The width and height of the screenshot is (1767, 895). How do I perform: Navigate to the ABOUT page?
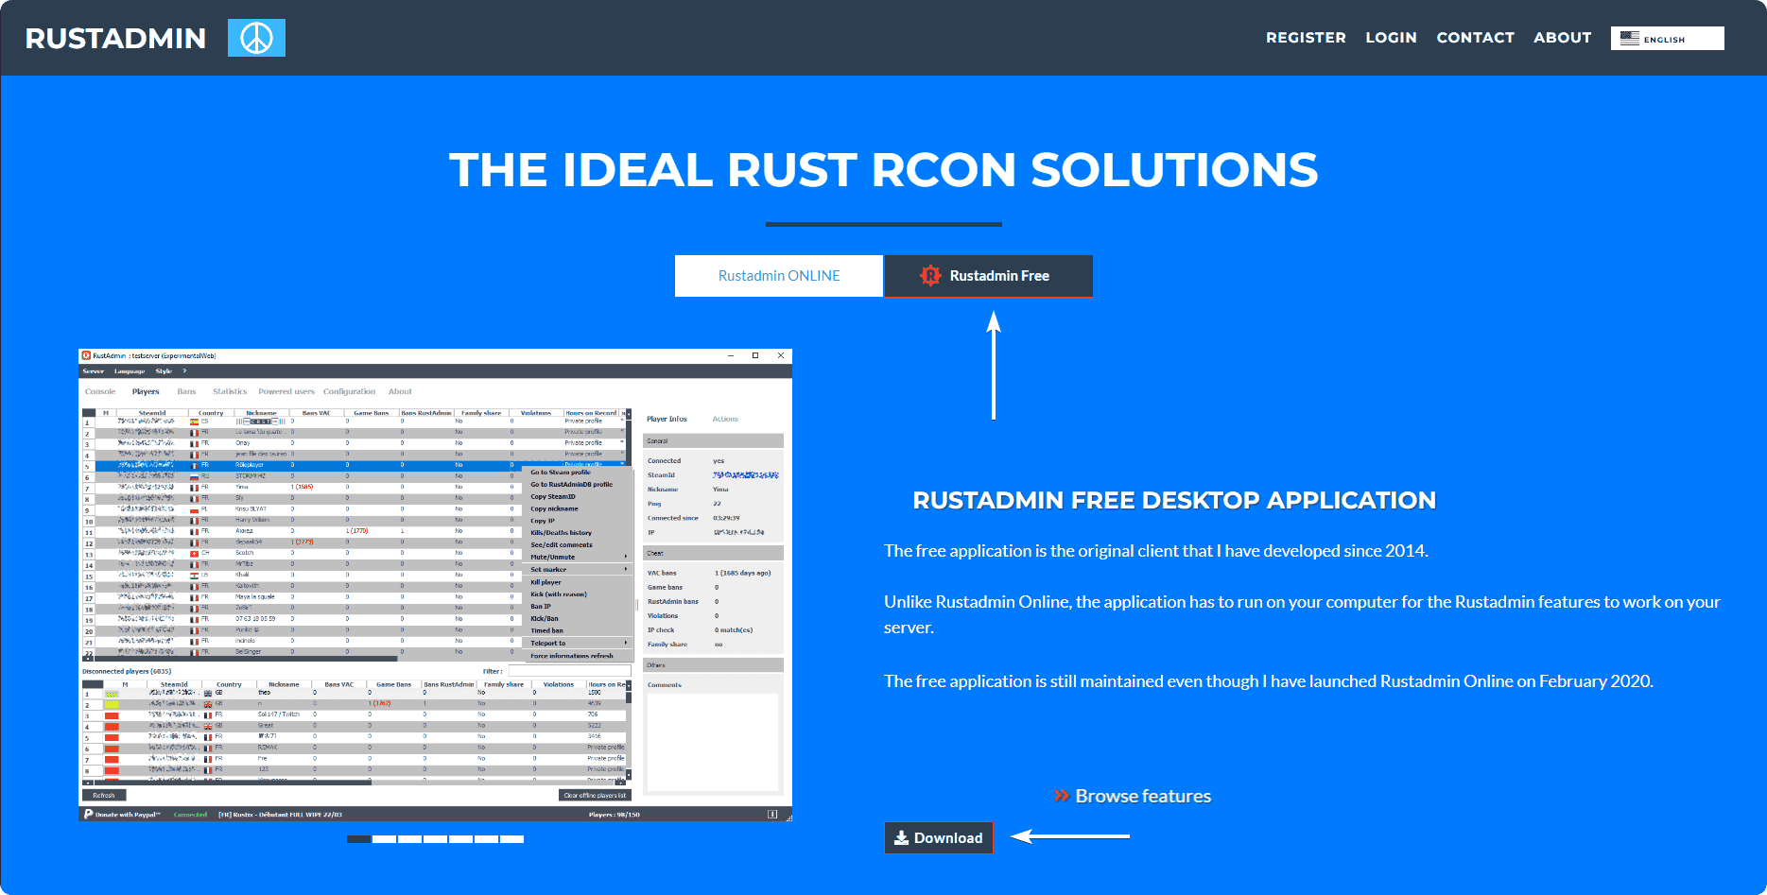[x=1562, y=38]
